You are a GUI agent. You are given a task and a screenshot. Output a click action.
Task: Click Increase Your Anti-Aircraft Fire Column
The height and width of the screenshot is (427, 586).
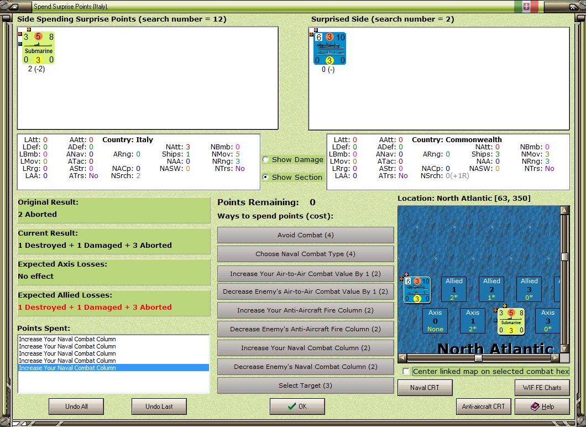(x=305, y=310)
